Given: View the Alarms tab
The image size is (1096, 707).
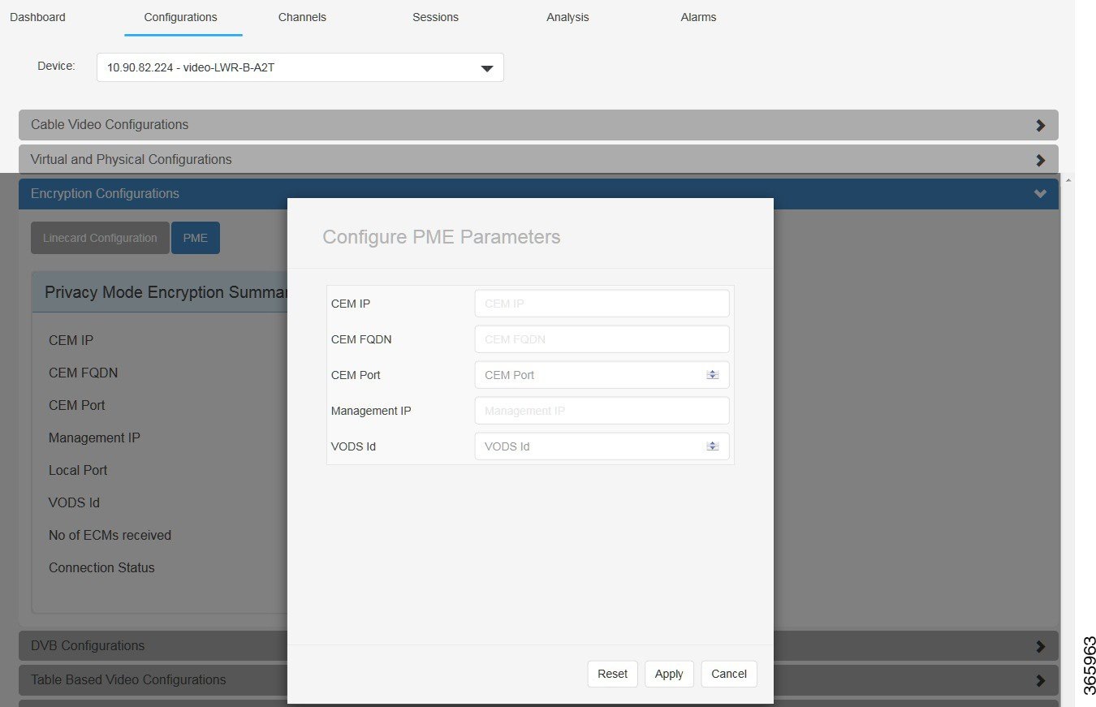Looking at the screenshot, I should click(x=698, y=17).
